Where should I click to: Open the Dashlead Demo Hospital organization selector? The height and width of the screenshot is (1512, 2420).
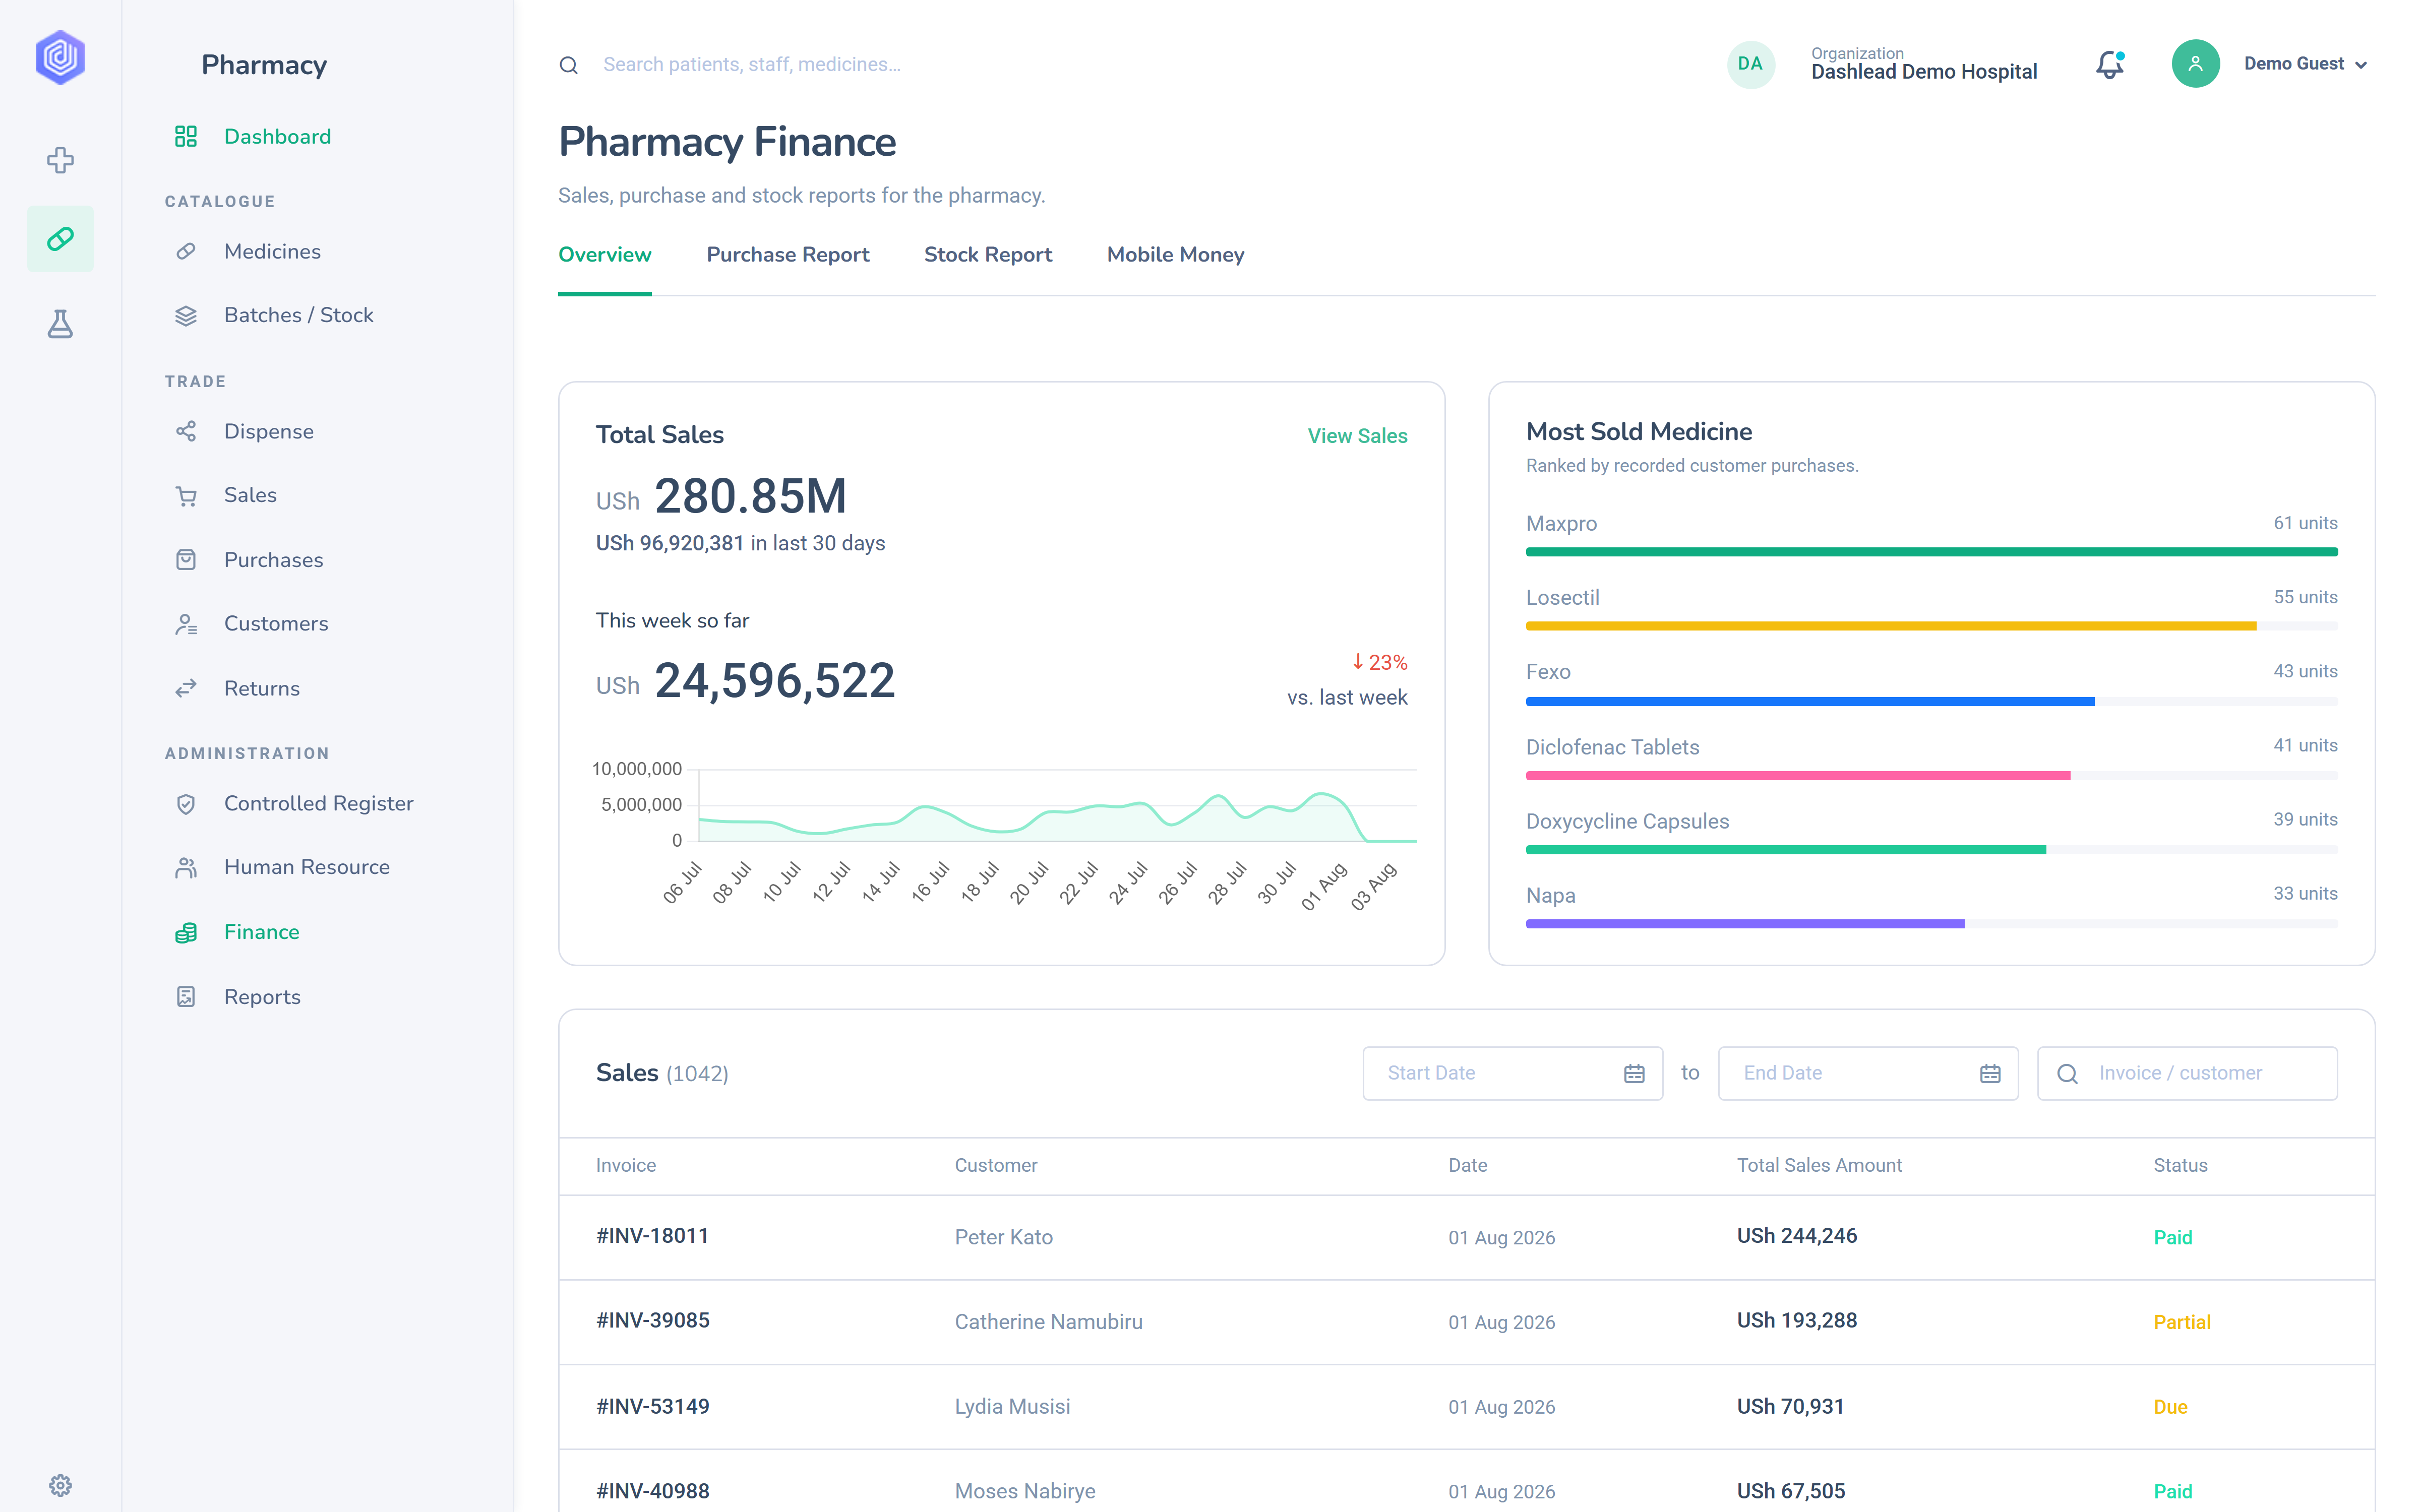[1924, 64]
